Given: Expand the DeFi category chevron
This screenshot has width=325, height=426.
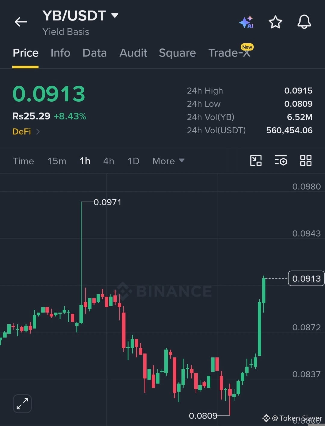Looking at the screenshot, I should point(38,131).
